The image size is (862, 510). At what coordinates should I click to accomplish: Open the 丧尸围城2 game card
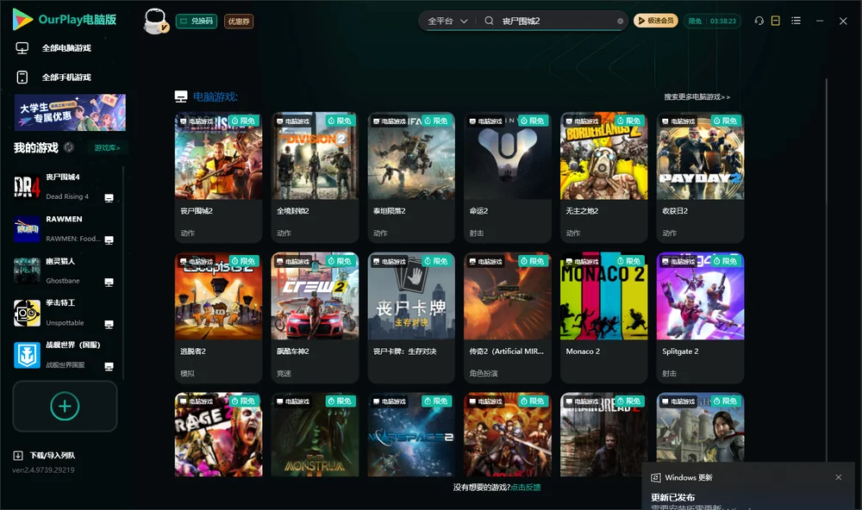[218, 177]
